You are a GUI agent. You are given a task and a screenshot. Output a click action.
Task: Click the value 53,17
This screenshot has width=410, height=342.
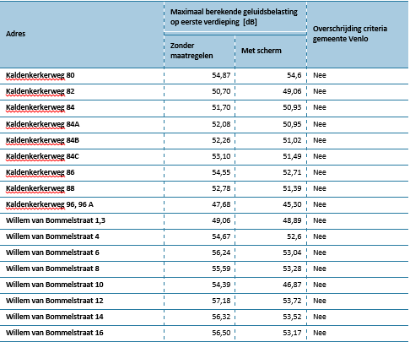point(292,333)
